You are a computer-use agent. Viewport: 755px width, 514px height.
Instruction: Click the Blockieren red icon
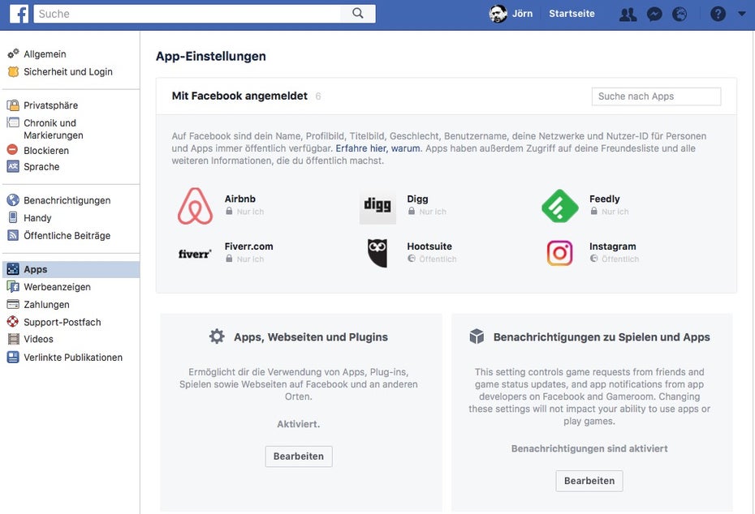[12, 149]
